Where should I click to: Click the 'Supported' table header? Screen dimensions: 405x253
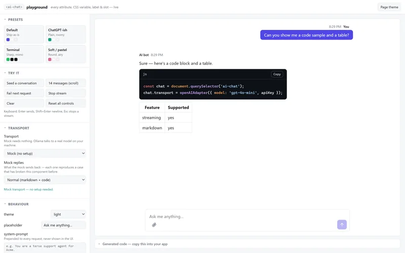[178, 107]
